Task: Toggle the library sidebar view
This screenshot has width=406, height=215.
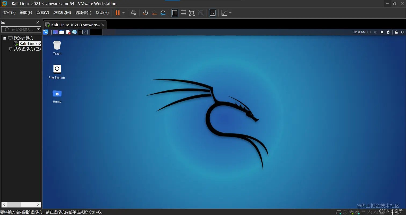Action: coord(175,13)
